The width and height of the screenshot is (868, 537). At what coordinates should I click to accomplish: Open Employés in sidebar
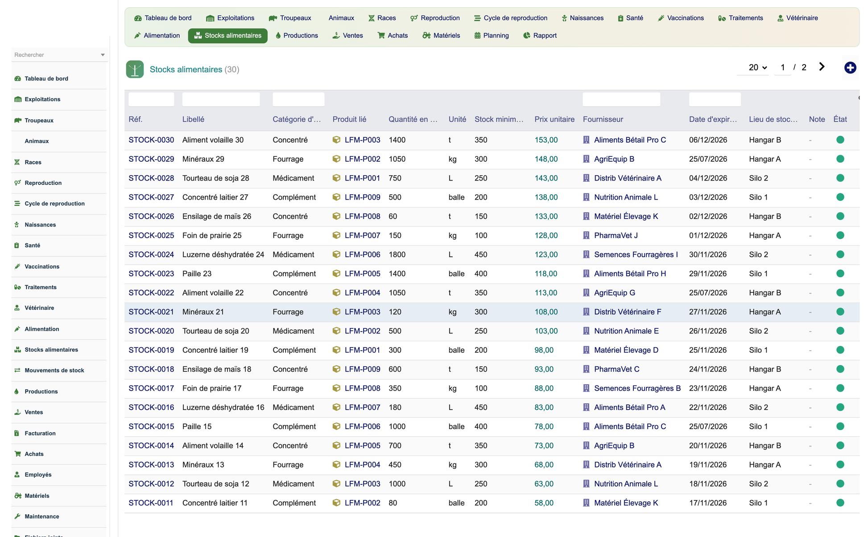coord(38,475)
